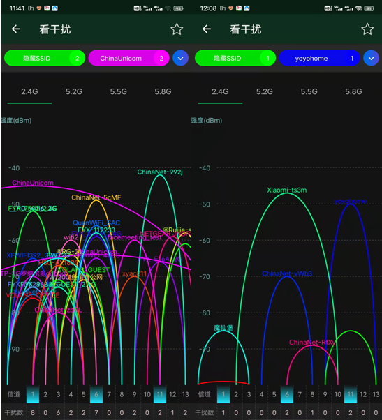This screenshot has height=420, width=382.
Task: Open battery indicator in left status bar
Action: coord(178,8)
